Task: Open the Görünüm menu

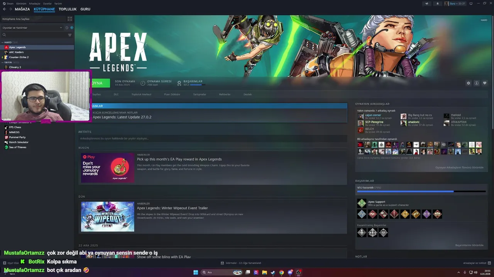Action: pos(21,3)
